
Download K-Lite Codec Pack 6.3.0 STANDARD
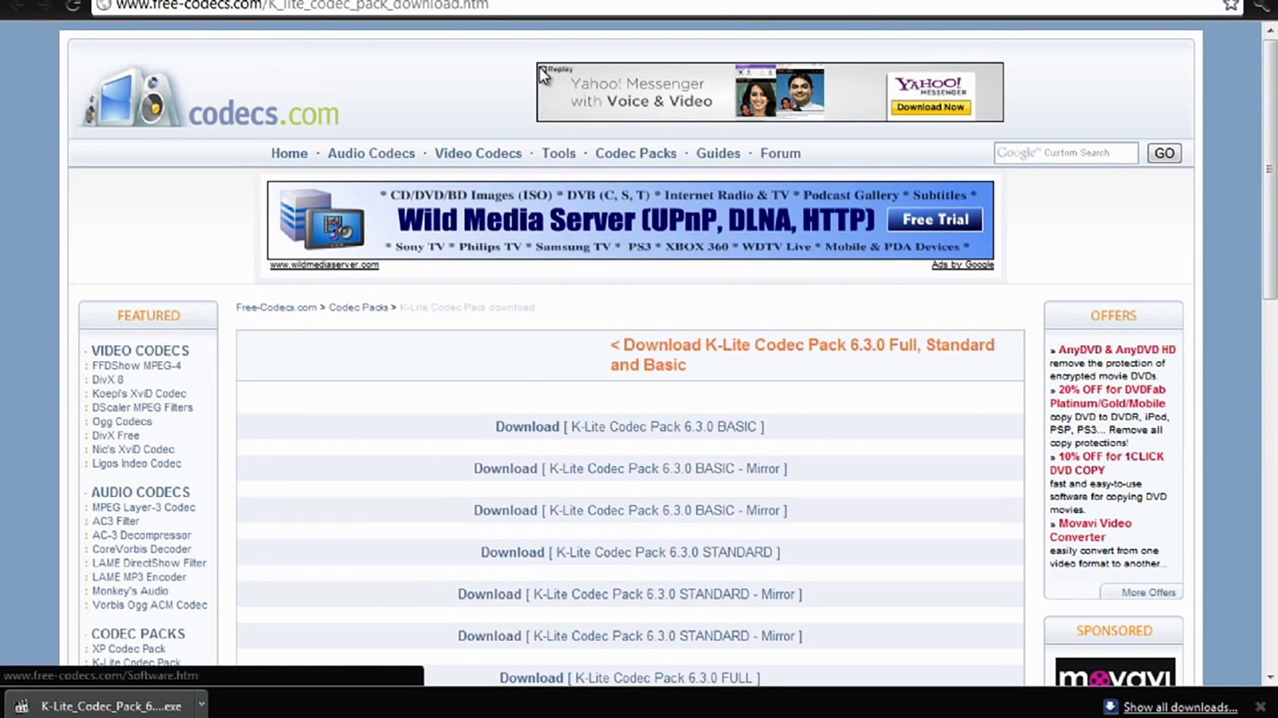coord(630,552)
